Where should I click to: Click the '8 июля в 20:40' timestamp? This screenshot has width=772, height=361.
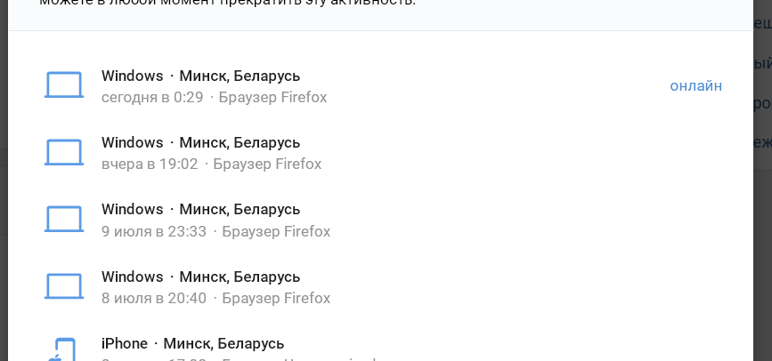tap(154, 298)
